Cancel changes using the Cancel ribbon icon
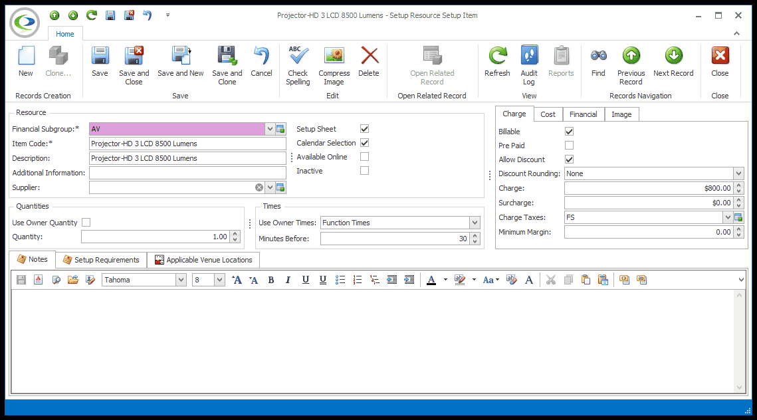The height and width of the screenshot is (420, 757). point(261,56)
